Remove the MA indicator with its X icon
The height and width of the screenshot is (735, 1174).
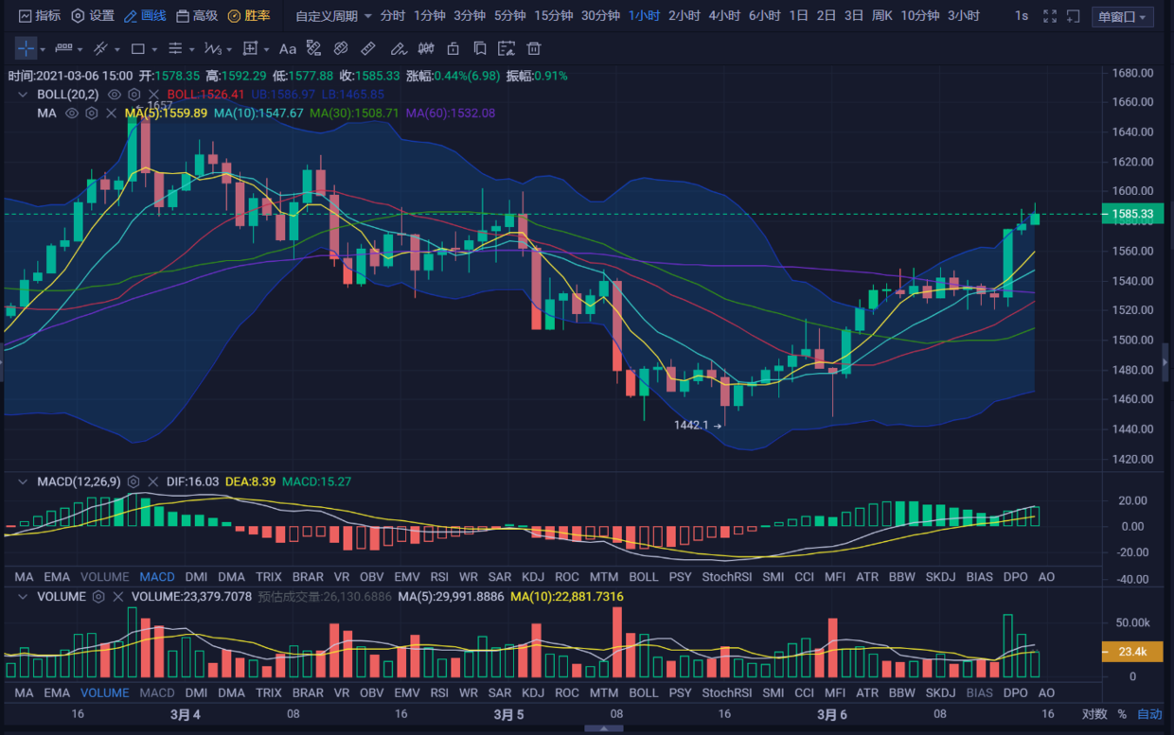111,114
